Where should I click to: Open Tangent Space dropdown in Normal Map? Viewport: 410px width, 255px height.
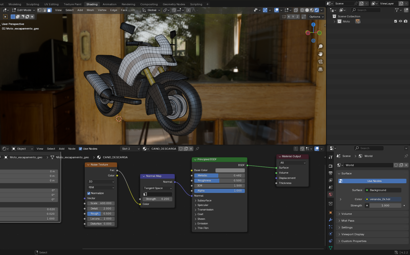coord(157,188)
